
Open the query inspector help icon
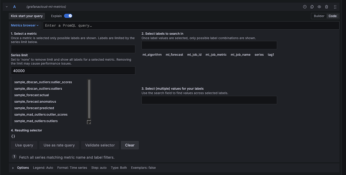305,7
